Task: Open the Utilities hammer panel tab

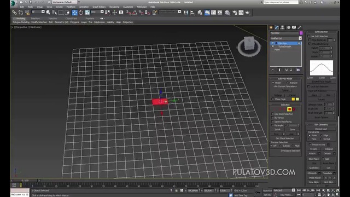Action: pos(300,27)
